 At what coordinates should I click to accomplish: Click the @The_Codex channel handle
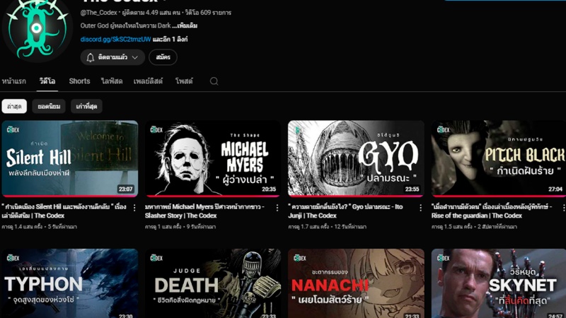point(98,13)
